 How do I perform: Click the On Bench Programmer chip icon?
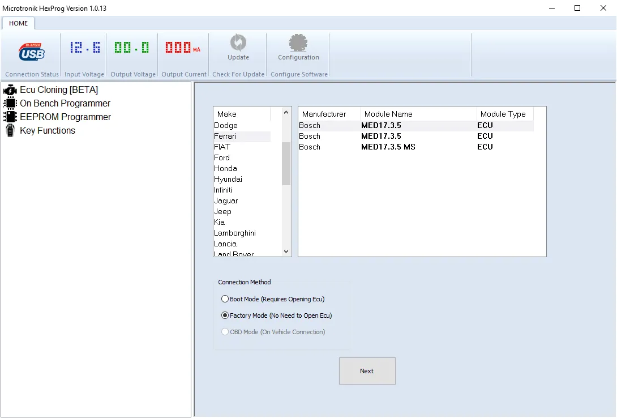point(10,103)
